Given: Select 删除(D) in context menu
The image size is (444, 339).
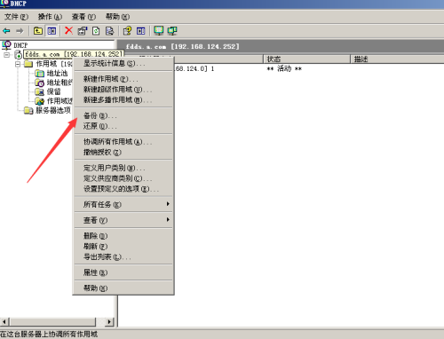Looking at the screenshot, I should tap(123, 236).
